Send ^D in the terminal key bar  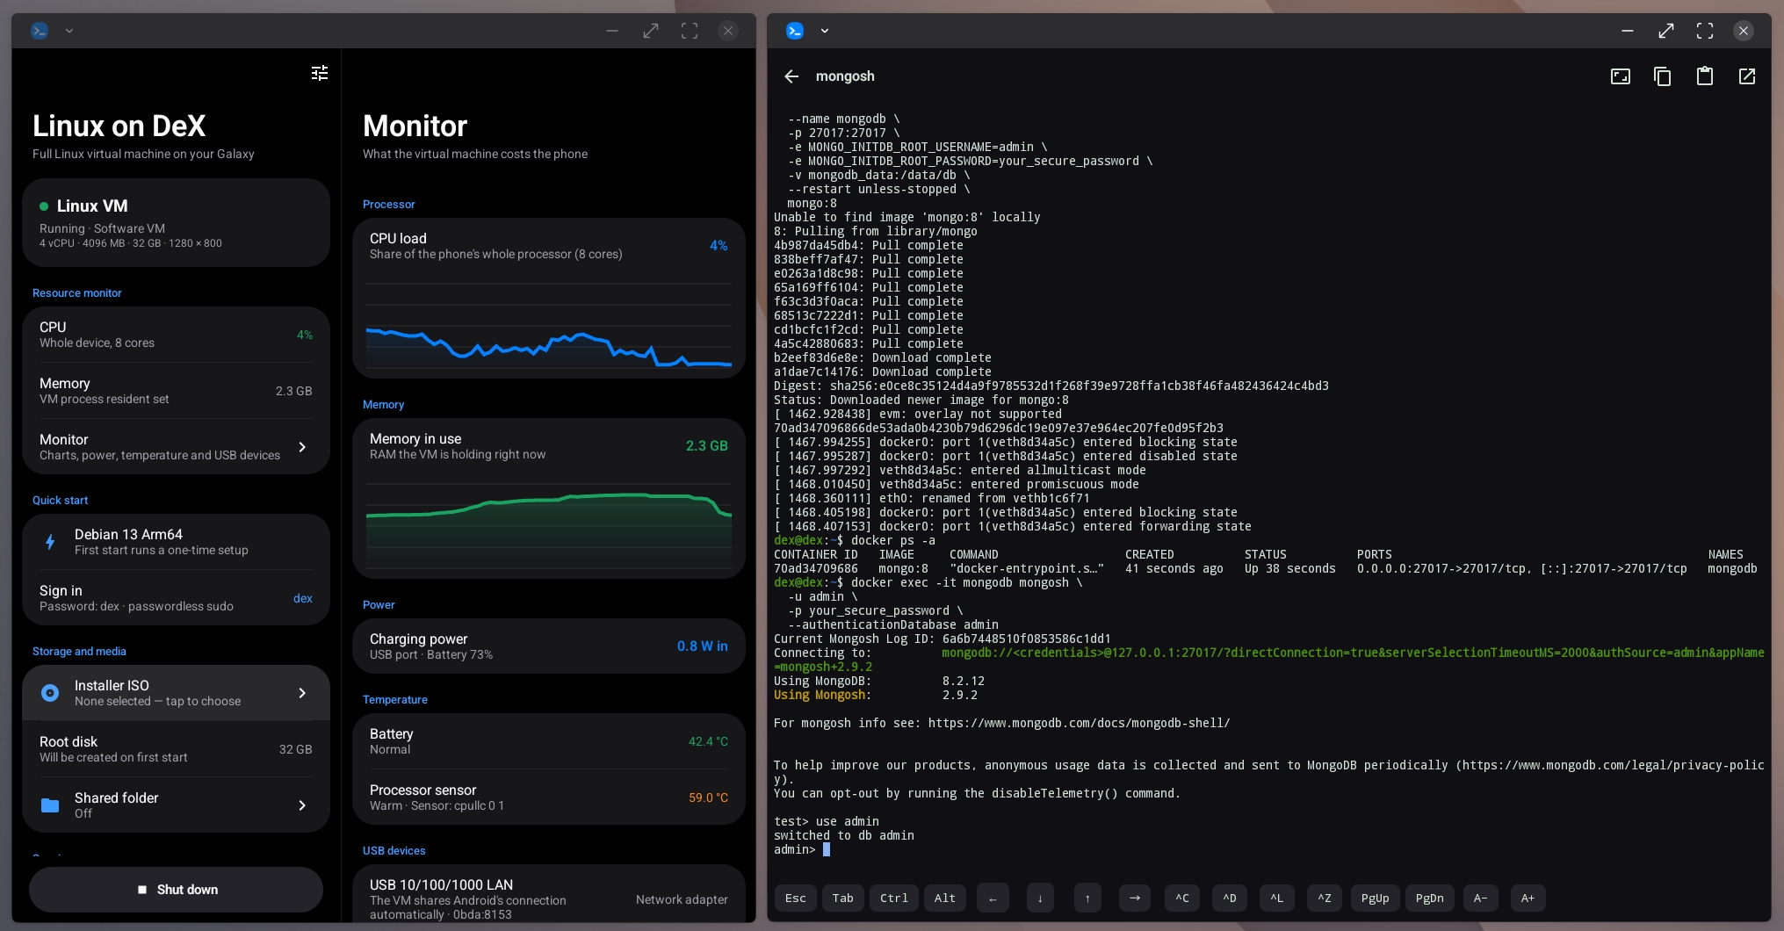click(x=1230, y=898)
